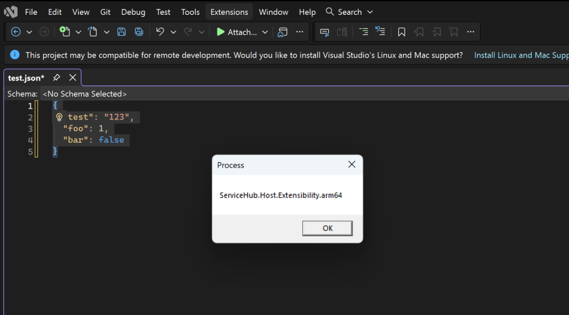Image resolution: width=569 pixels, height=315 pixels.
Task: Click the indent lines toolbar icon
Action: pyautogui.click(x=363, y=32)
